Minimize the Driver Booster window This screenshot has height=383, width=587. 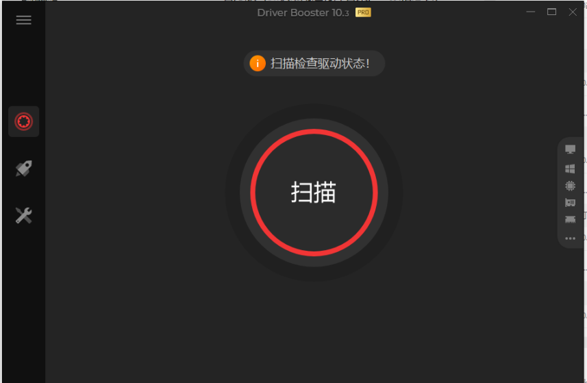point(530,12)
